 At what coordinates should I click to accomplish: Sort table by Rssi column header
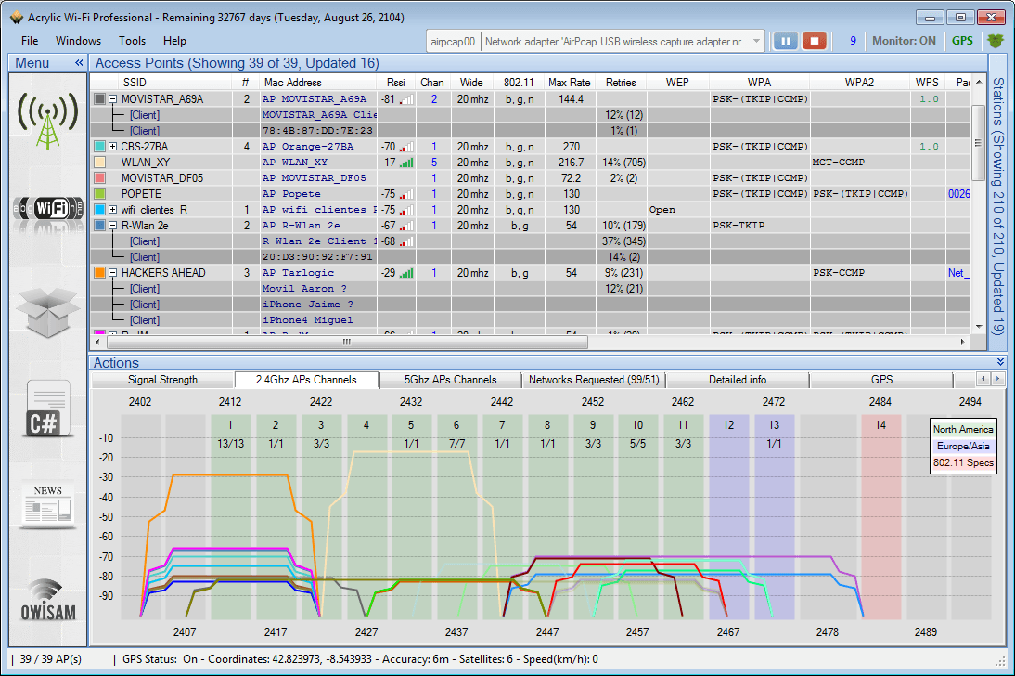click(x=395, y=83)
